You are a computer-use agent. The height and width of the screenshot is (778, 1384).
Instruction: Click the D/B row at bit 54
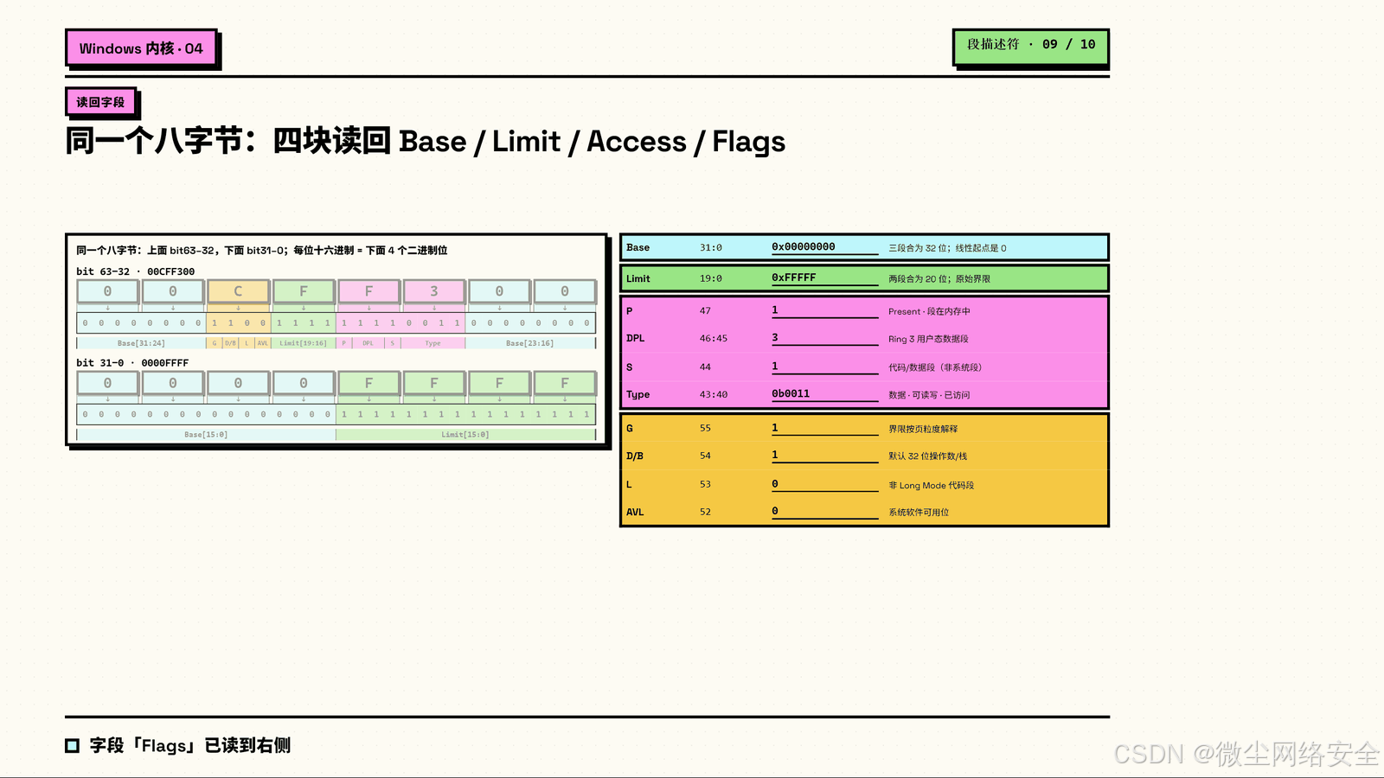[864, 456]
